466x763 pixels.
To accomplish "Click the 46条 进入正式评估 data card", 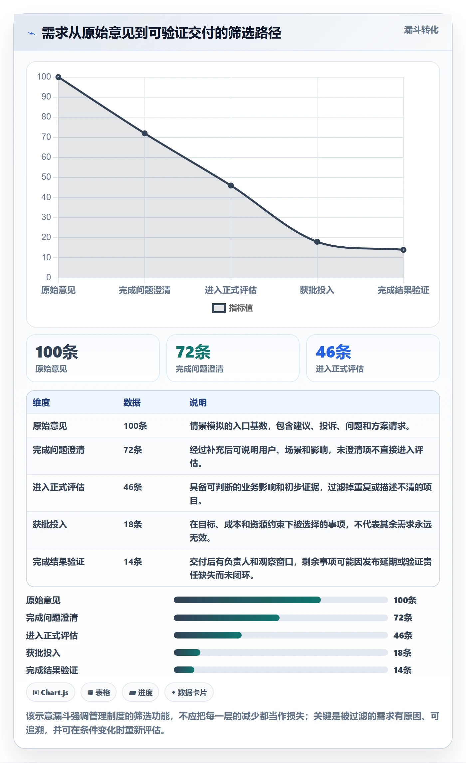I will 373,358.
